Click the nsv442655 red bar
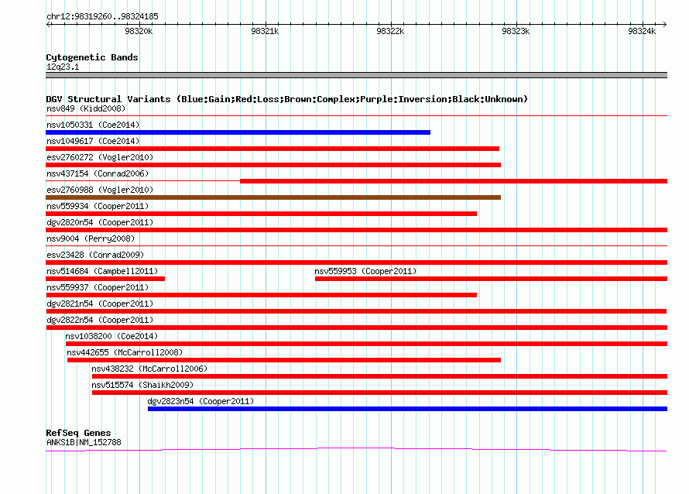This screenshot has width=689, height=494. (x=284, y=360)
